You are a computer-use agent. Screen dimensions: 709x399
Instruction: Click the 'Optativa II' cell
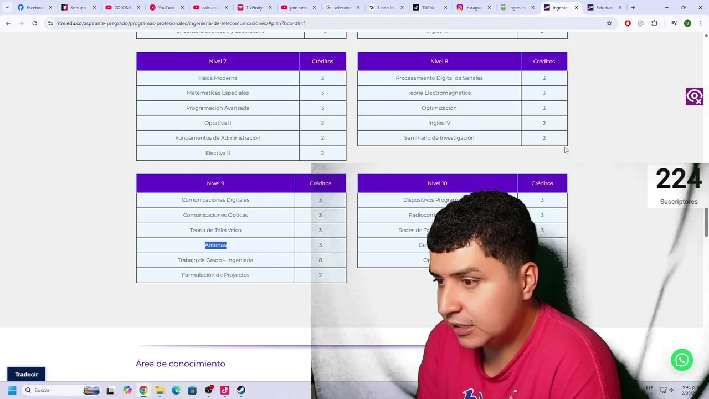[x=218, y=123]
